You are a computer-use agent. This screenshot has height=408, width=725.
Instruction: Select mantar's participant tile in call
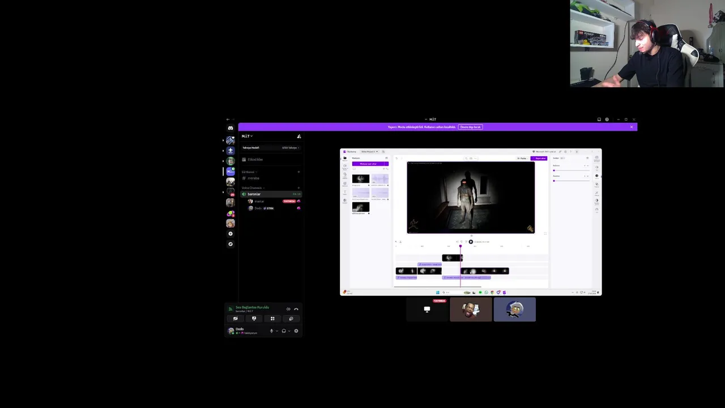(471, 309)
